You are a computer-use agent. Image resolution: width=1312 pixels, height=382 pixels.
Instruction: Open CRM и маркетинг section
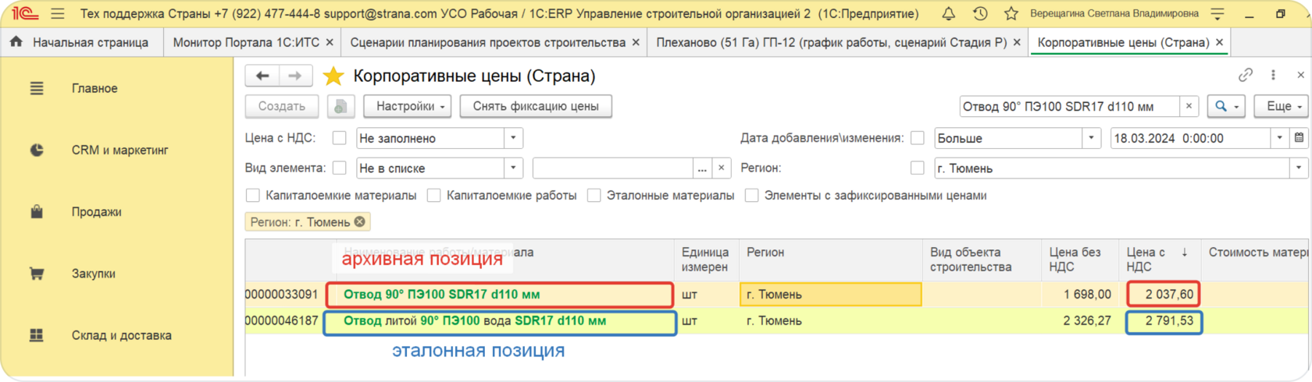119,150
